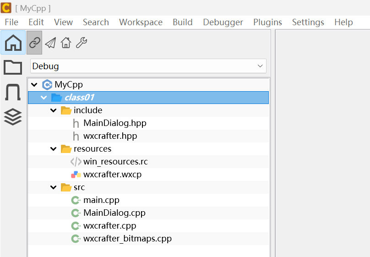Open the Workspace menu
370x257 pixels.
click(x=141, y=22)
